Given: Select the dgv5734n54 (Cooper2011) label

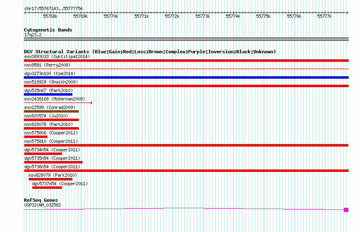Looking at the screenshot, I should point(52,150).
